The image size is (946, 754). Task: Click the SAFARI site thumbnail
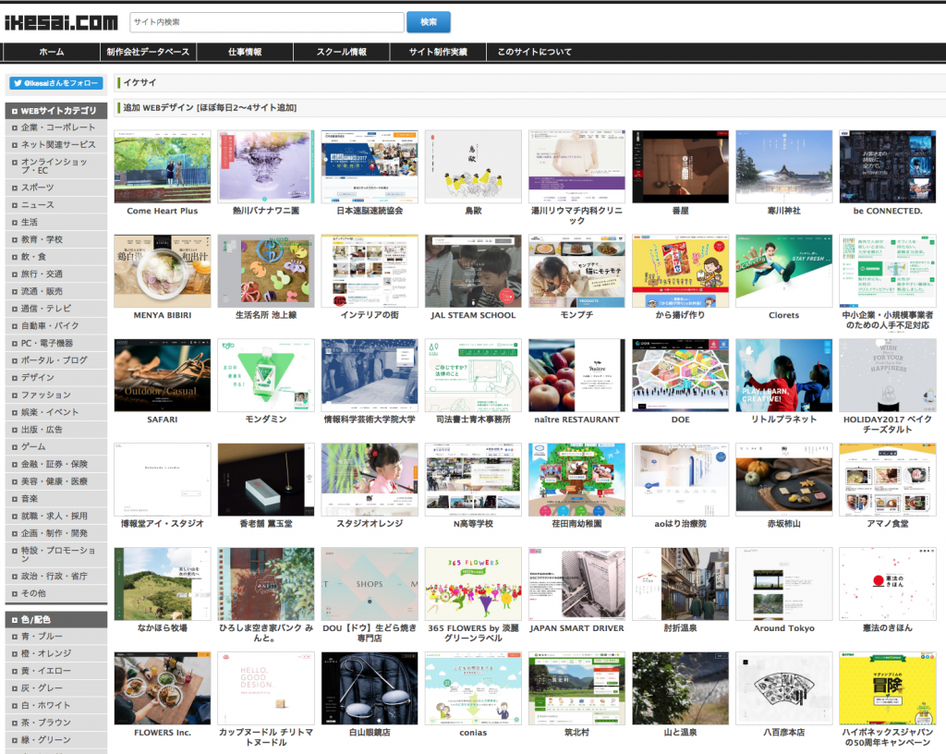pyautogui.click(x=162, y=375)
